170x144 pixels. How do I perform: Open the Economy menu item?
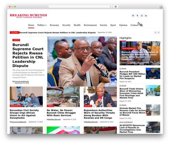click(x=54, y=25)
